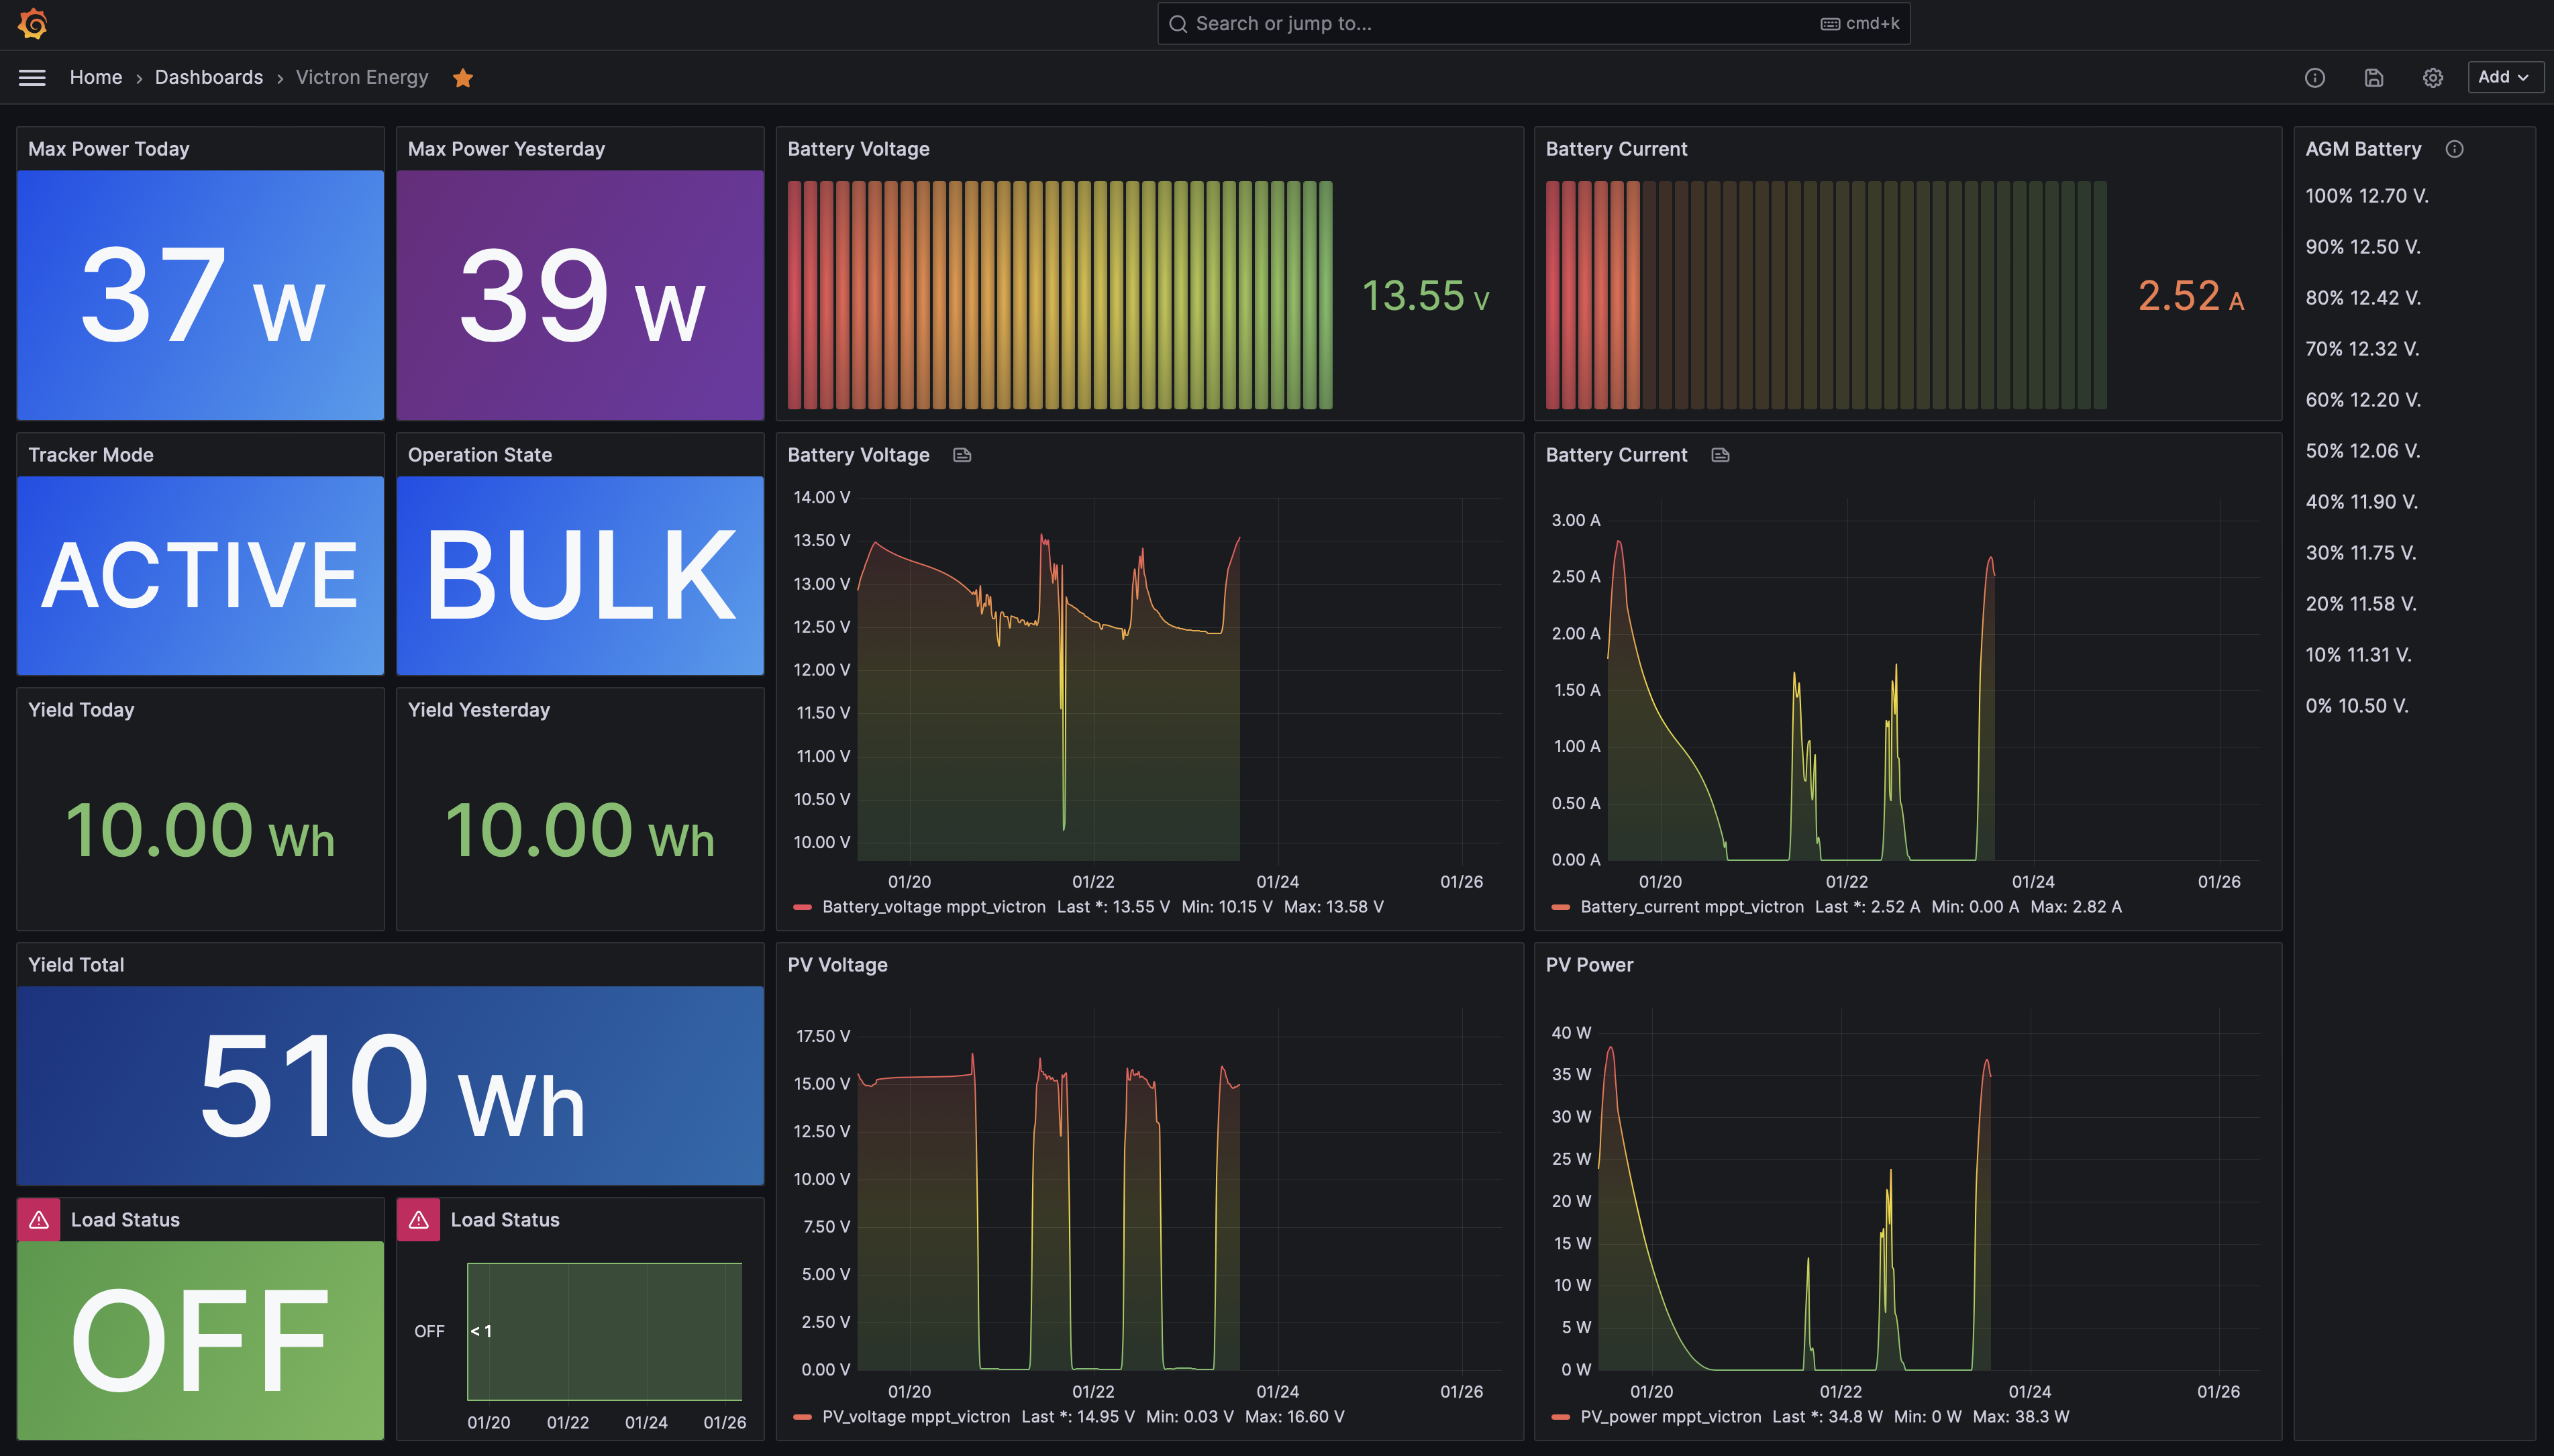
Task: Save the dashboard with the disk icon
Action: (2373, 77)
